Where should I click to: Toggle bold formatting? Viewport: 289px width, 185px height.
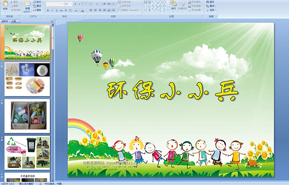click(48, 10)
